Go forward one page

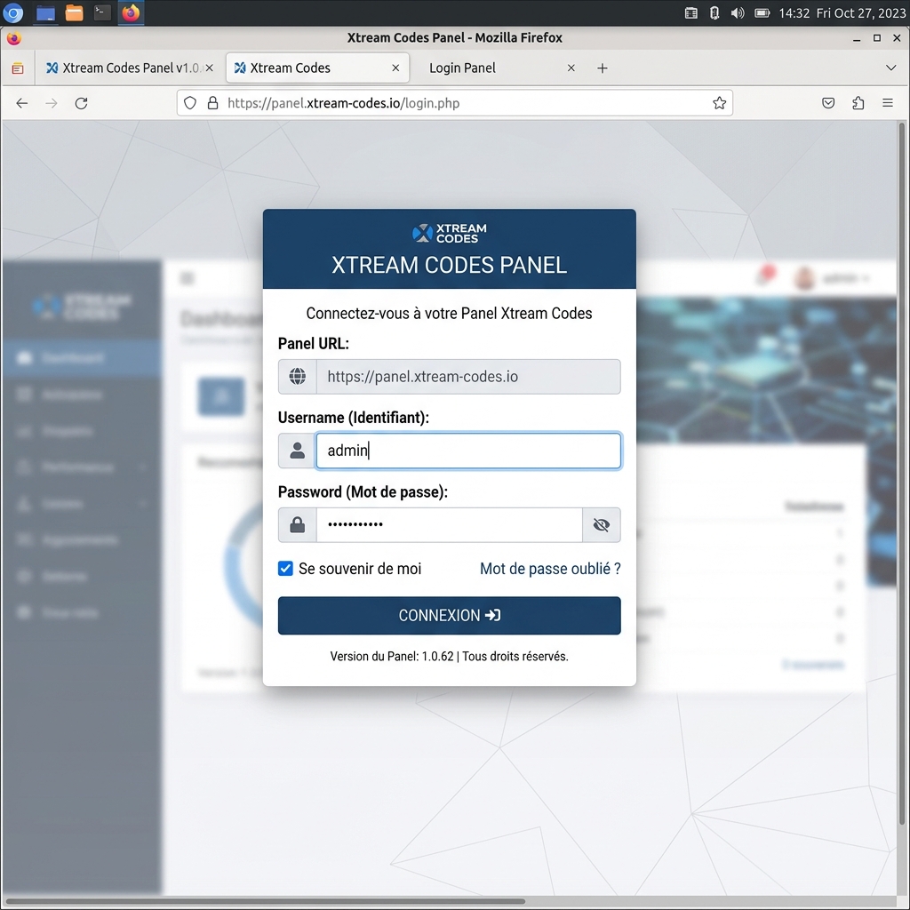(x=52, y=103)
